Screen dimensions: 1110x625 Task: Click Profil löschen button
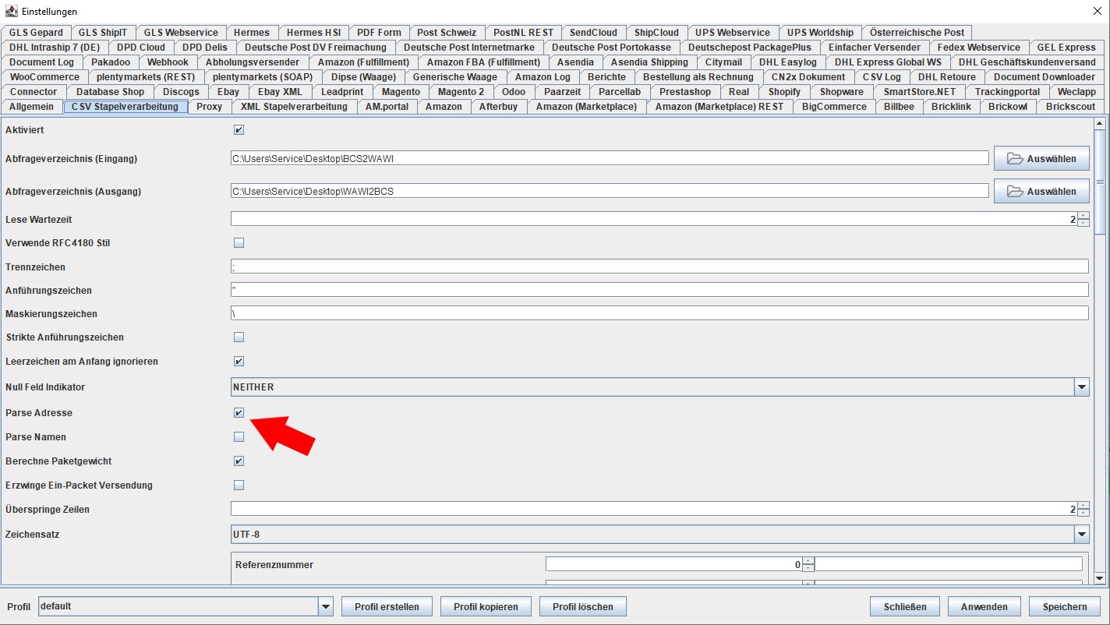pos(583,606)
